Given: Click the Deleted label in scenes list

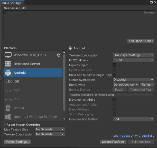Looking at the screenshot, I should (x=149, y=13).
